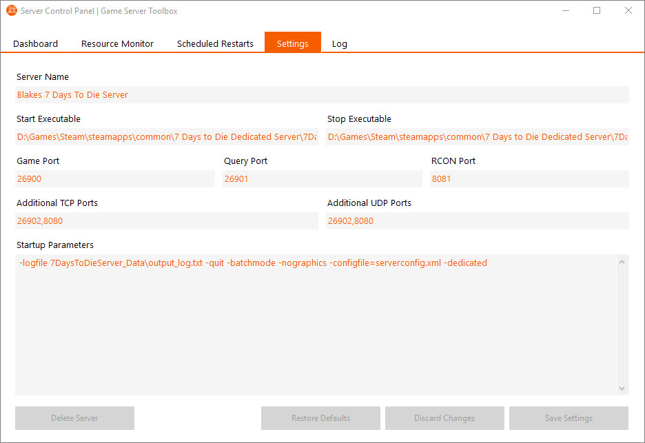The width and height of the screenshot is (645, 443).
Task: Click Save Settings
Action: pos(569,418)
